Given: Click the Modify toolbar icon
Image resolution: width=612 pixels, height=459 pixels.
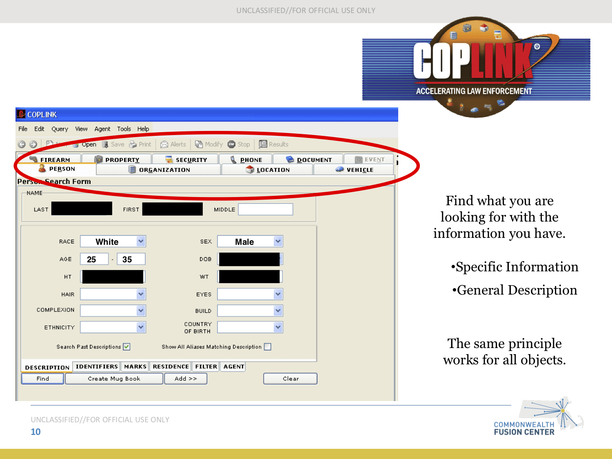Looking at the screenshot, I should [x=199, y=144].
